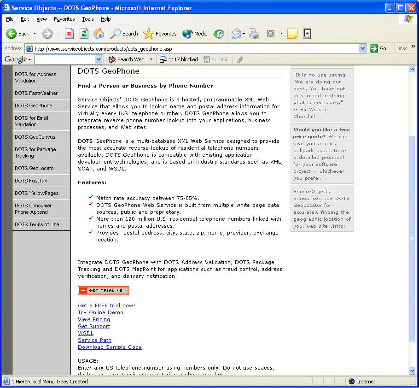Go to the Home page icon
Viewport: 419px width, 388px height.
pos(99,34)
